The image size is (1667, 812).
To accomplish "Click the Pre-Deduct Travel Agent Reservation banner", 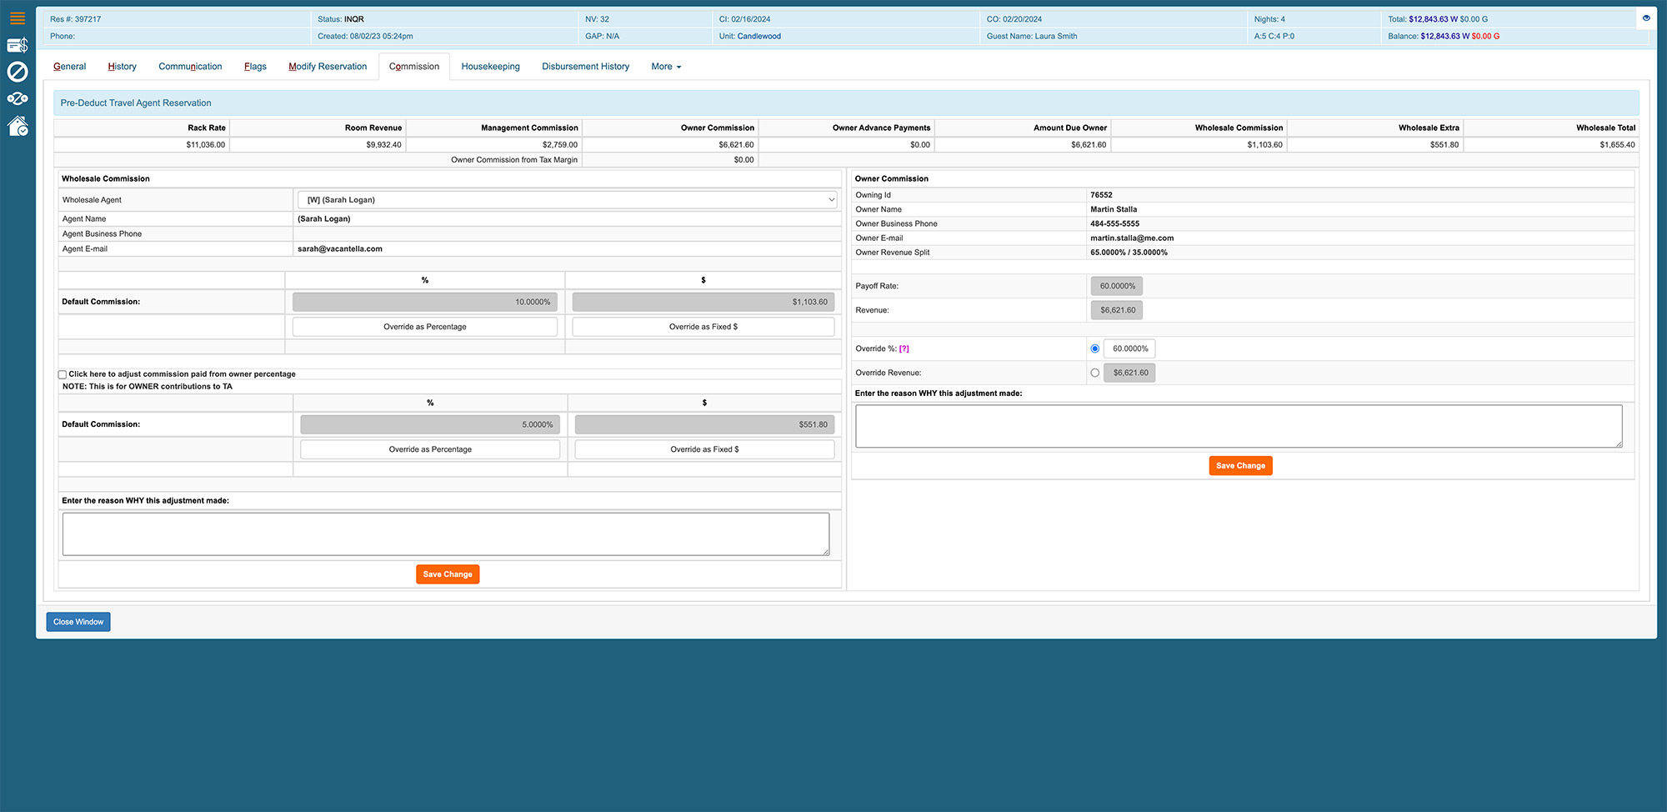I will coord(846,103).
